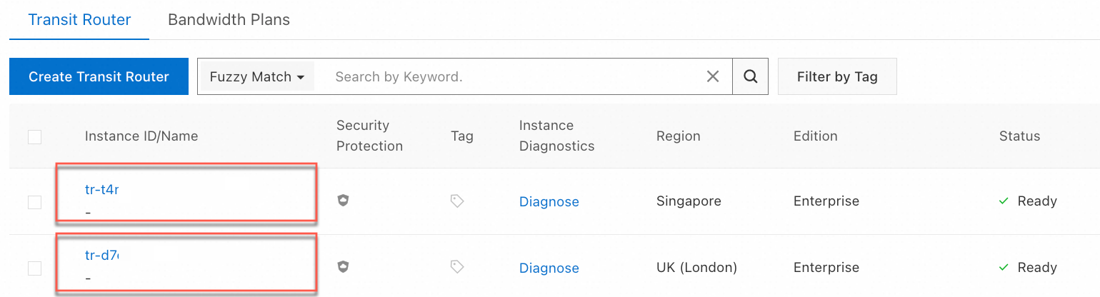Open the tr-d7 instance ID link
This screenshot has width=1100, height=297.
pyautogui.click(x=101, y=255)
